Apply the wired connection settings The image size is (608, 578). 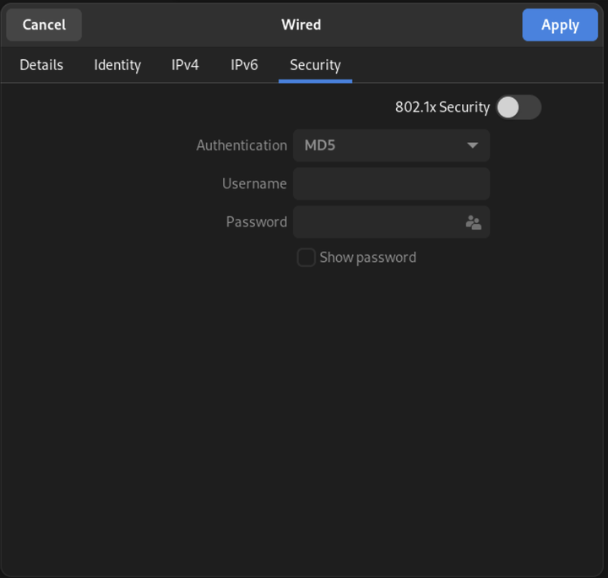560,25
